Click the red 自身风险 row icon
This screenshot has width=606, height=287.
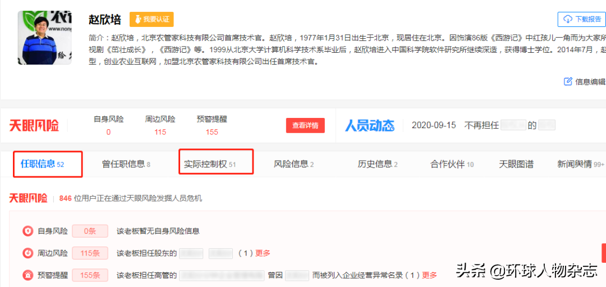pyautogui.click(x=27, y=231)
